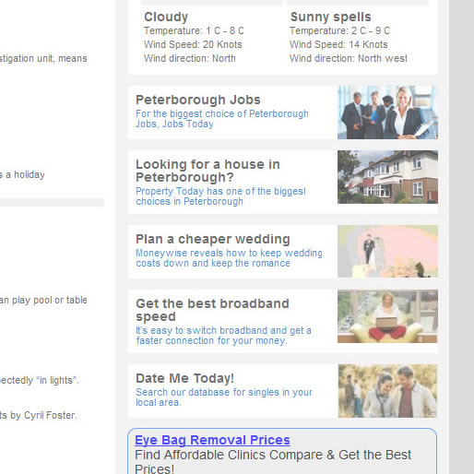Open 'For the biggest choice of Peterborough Jobs' link

point(222,119)
